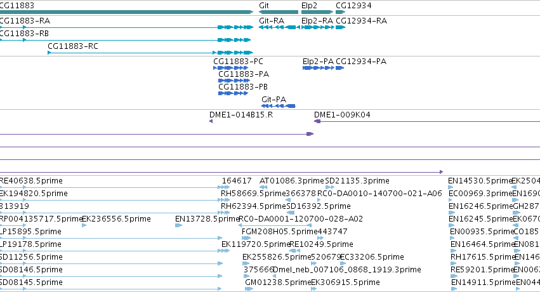Click the EN16464.5prime EST label

point(482,244)
